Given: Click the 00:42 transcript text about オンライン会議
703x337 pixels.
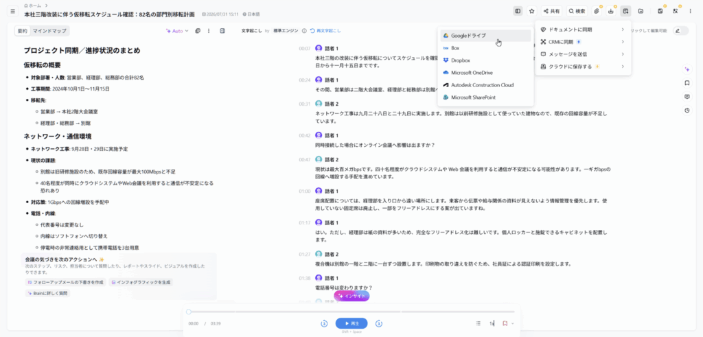Looking at the screenshot, I should [x=376, y=145].
